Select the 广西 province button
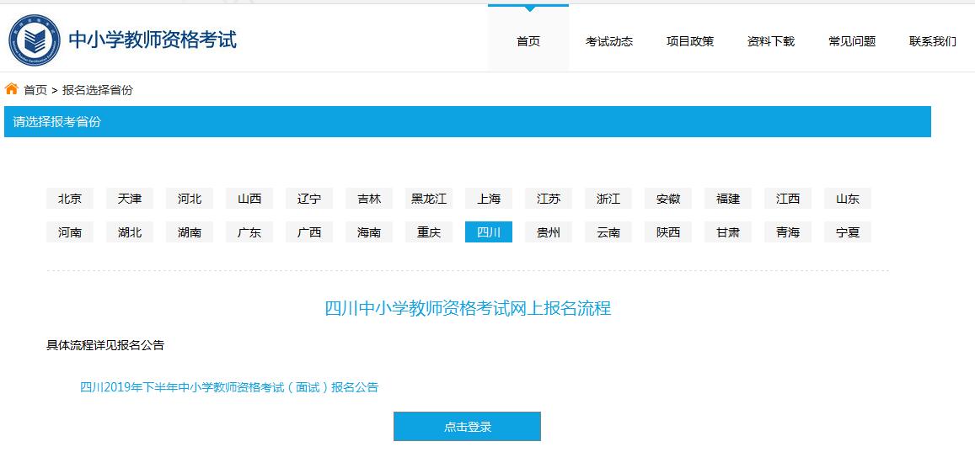 coord(309,232)
